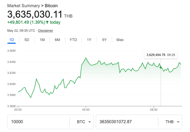Click the Market Summary breadcrumb
Screen dimensions: 190x132
point(24,6)
